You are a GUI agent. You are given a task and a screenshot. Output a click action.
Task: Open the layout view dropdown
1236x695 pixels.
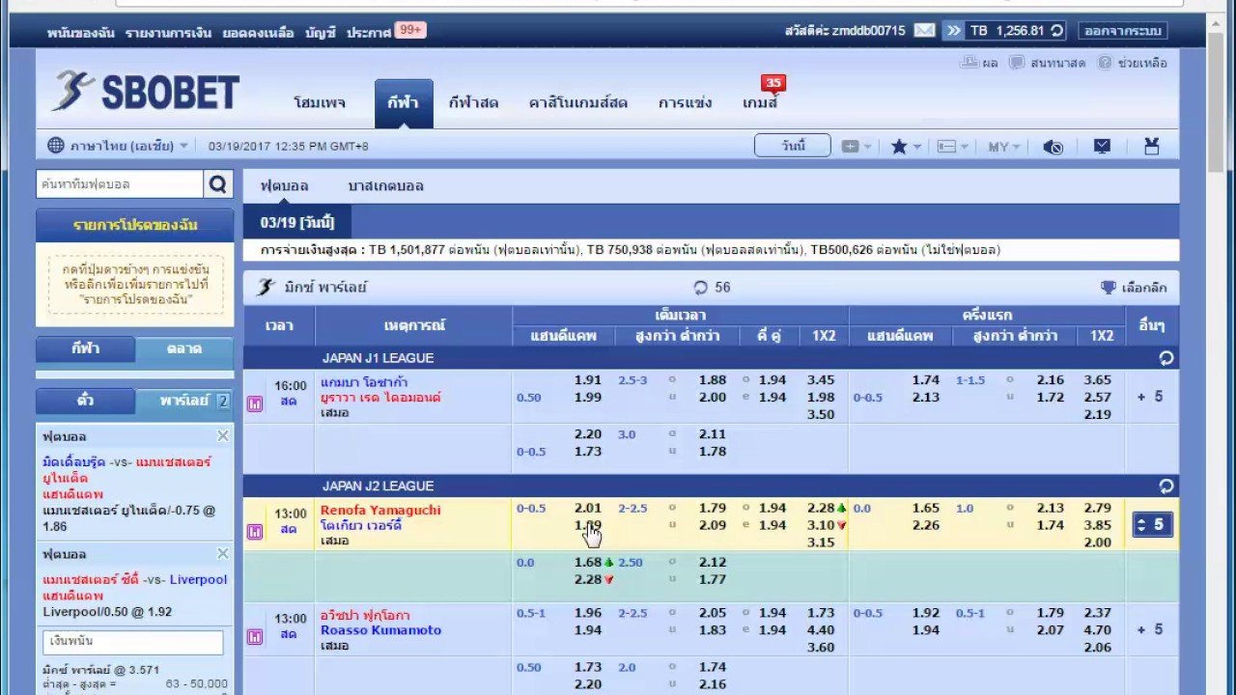pos(952,147)
